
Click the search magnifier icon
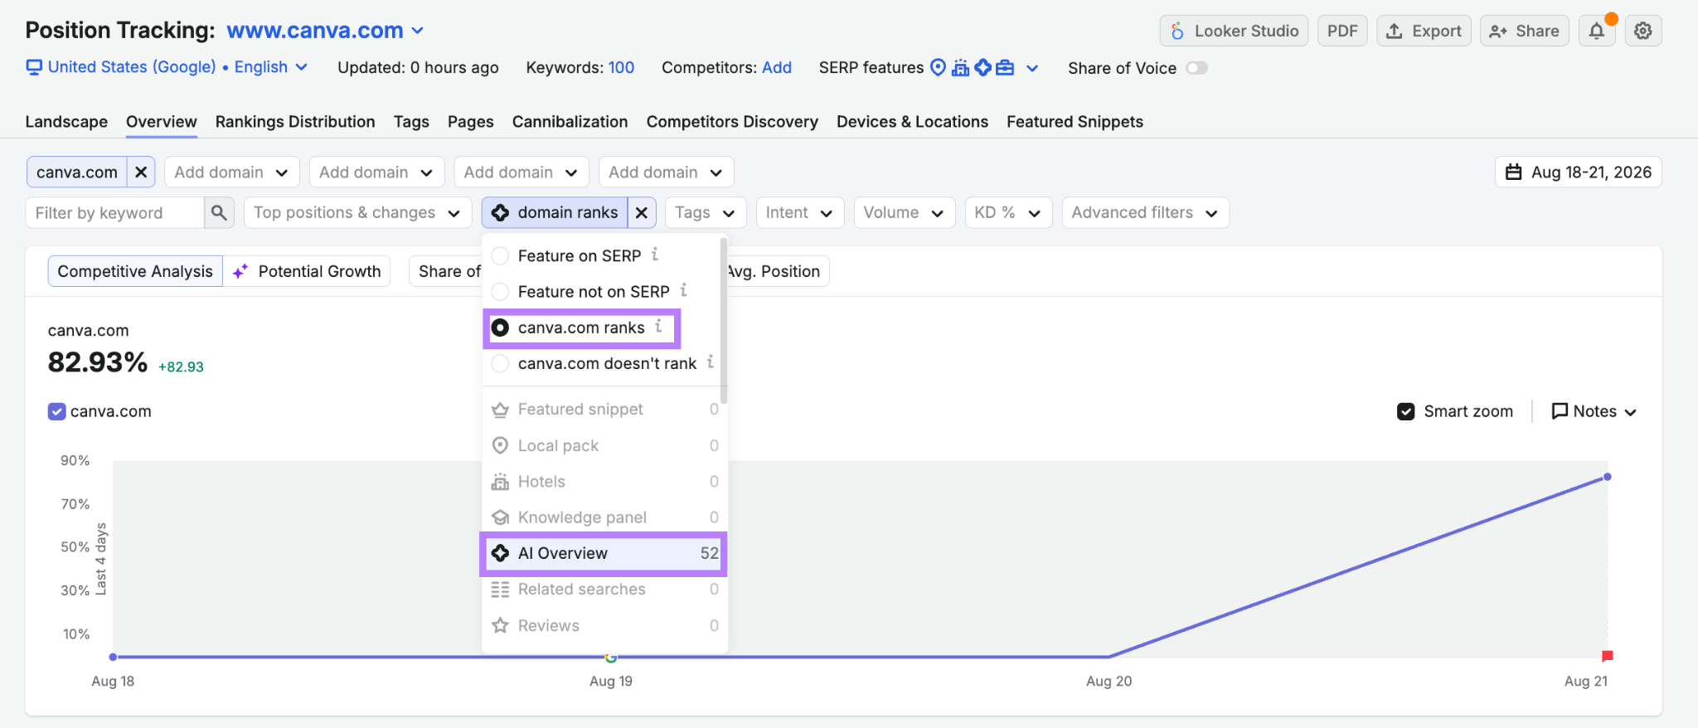pyautogui.click(x=219, y=213)
